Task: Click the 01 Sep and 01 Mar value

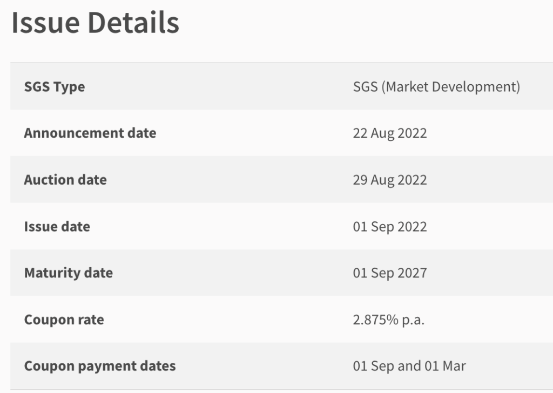Action: (x=409, y=366)
